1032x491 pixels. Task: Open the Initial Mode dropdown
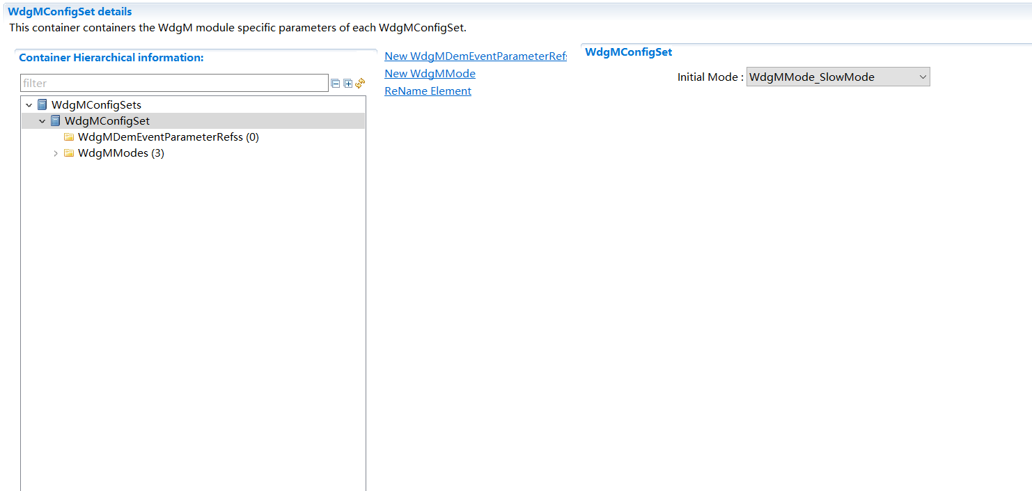[x=838, y=77]
